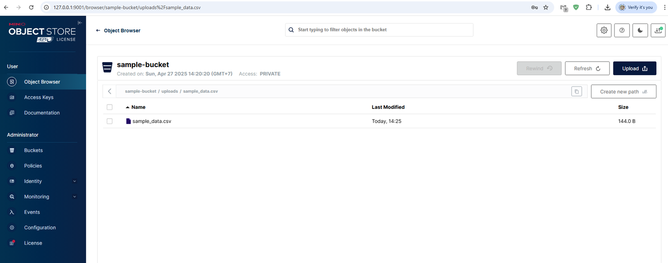Screen dimensions: 668x263
Task: Focus the filter objects search field
Action: pos(382,30)
